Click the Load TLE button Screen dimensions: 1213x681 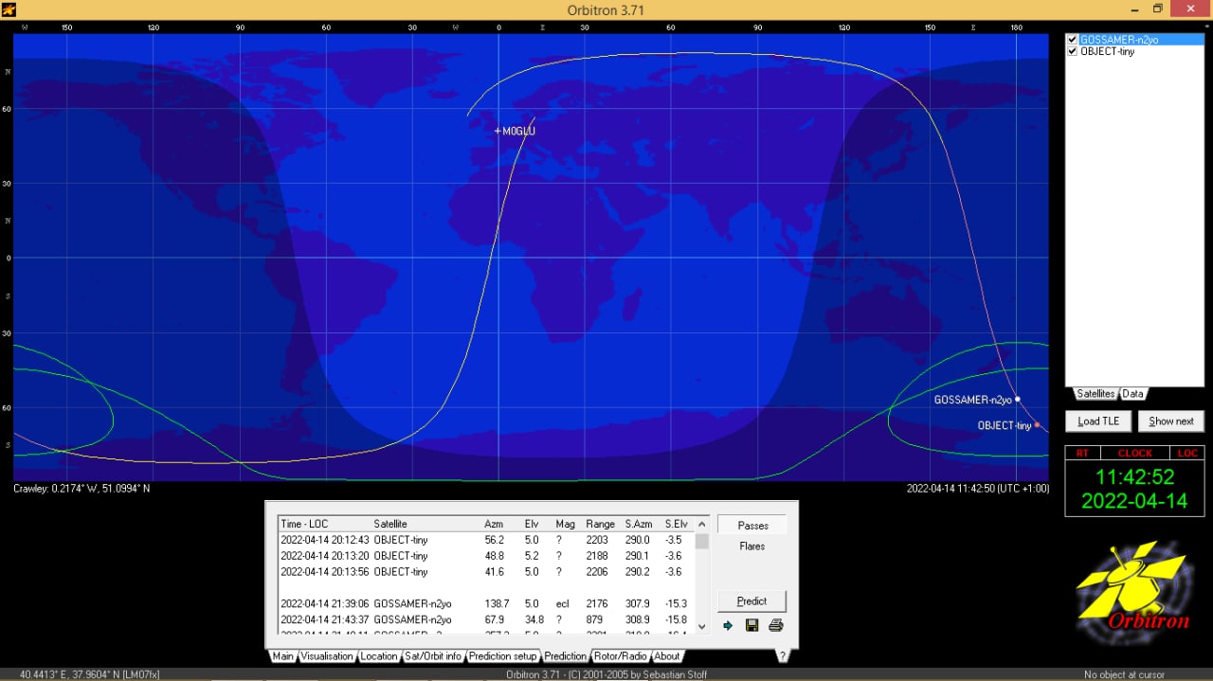1097,421
